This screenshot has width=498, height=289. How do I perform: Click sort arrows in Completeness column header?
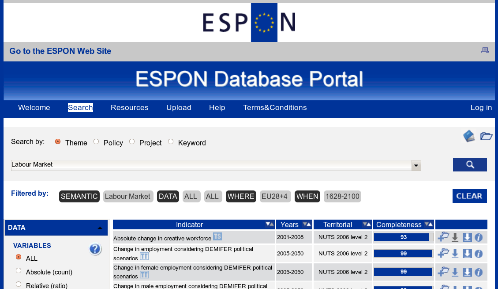428,224
